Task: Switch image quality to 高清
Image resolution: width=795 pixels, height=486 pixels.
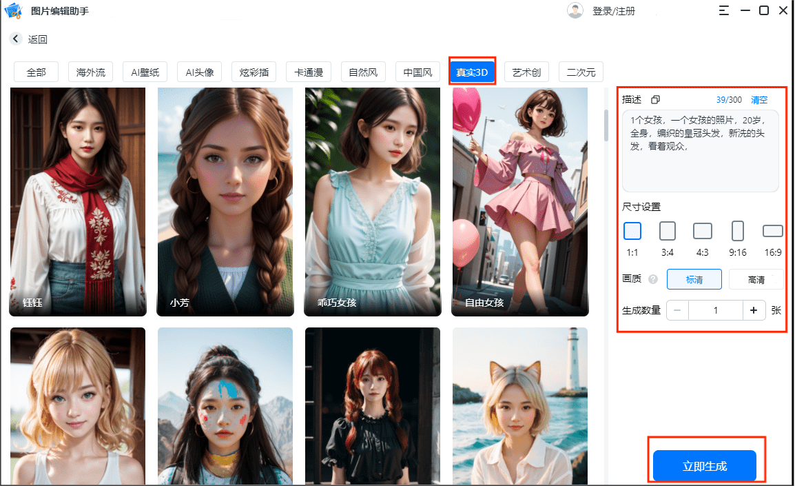Action: [x=756, y=279]
